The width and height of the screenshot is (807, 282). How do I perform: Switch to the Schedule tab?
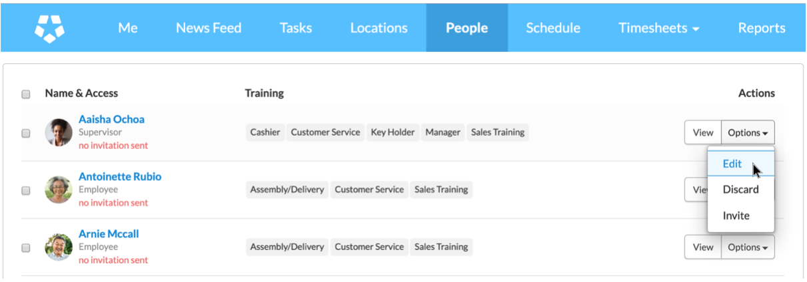(552, 28)
